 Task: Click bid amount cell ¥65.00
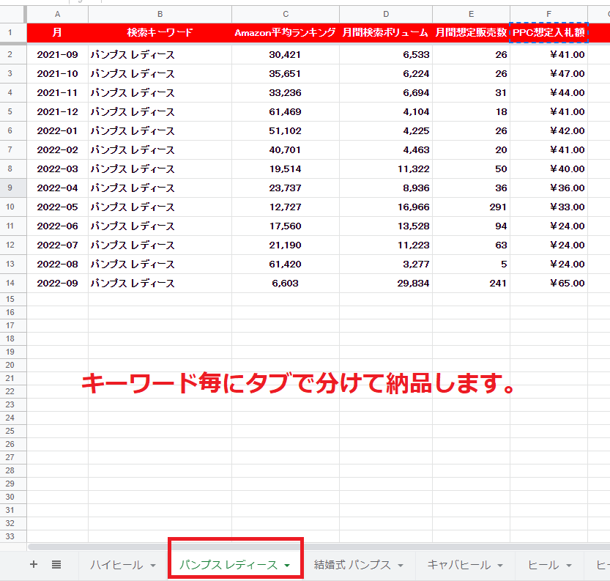(x=549, y=284)
